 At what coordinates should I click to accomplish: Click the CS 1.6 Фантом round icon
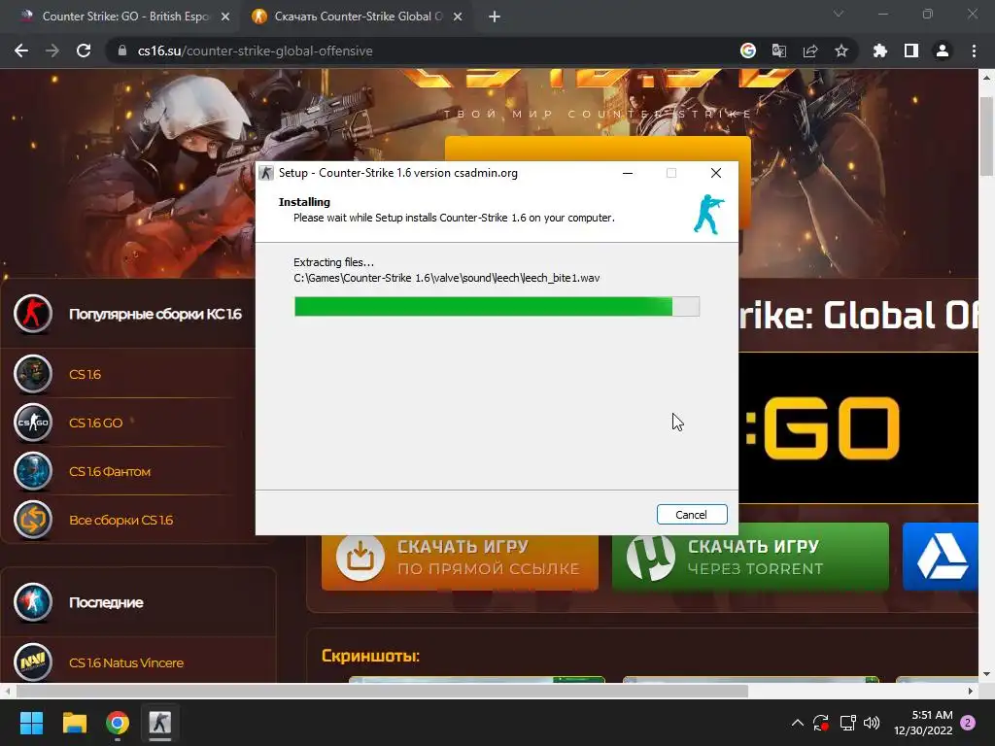pos(33,471)
